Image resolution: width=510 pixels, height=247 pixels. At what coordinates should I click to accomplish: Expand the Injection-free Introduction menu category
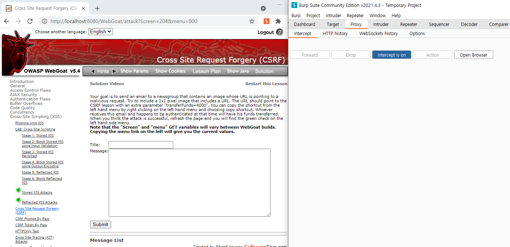pos(22,81)
